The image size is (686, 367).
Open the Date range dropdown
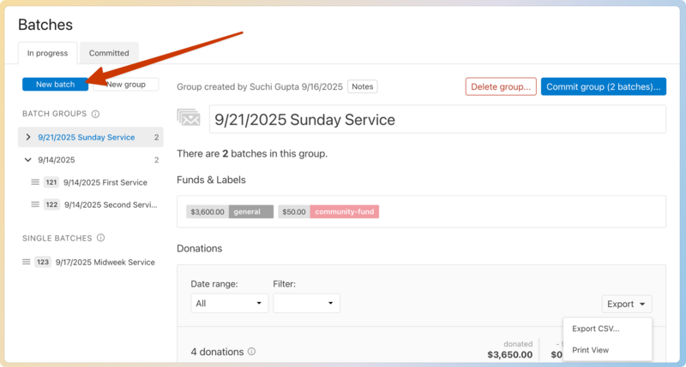(x=229, y=303)
